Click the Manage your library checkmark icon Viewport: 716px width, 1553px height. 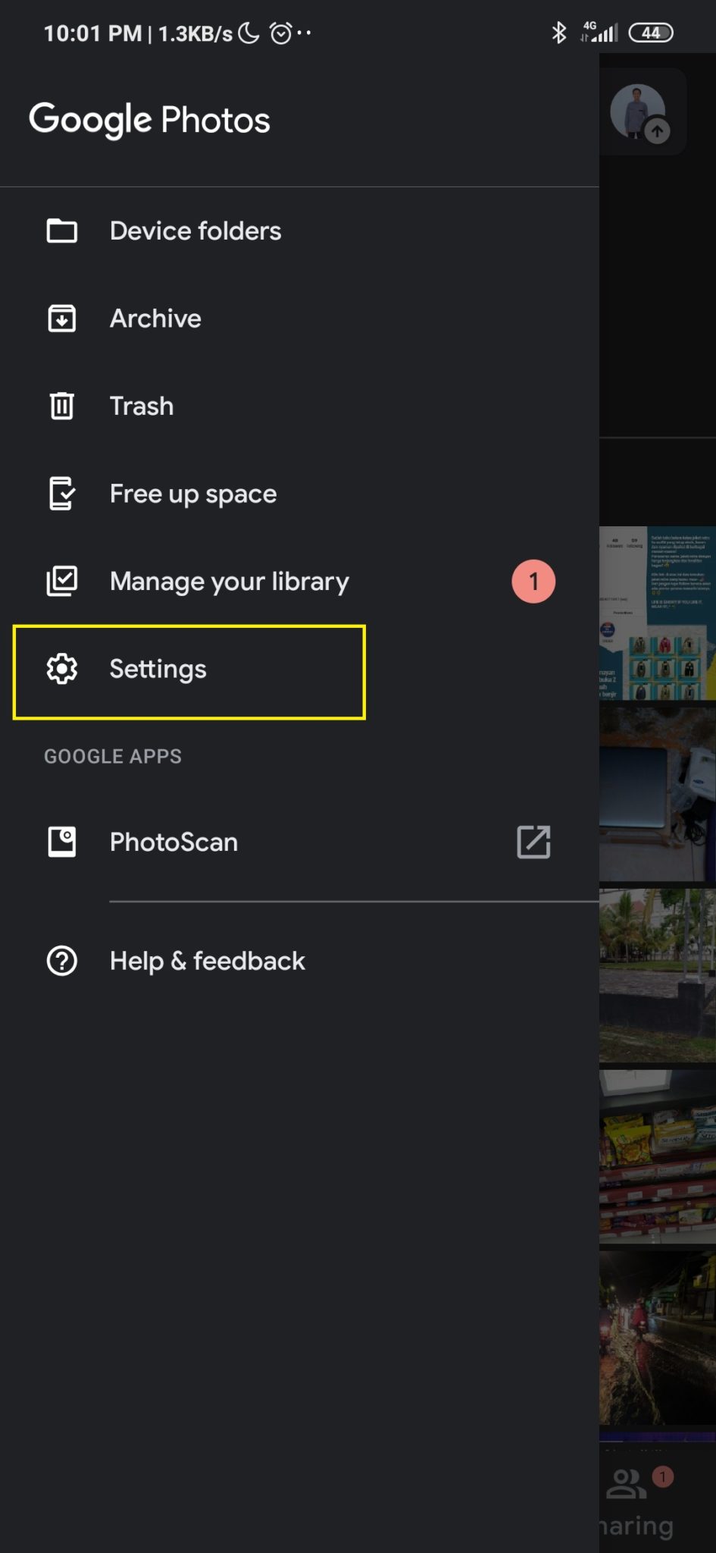pyautogui.click(x=61, y=582)
